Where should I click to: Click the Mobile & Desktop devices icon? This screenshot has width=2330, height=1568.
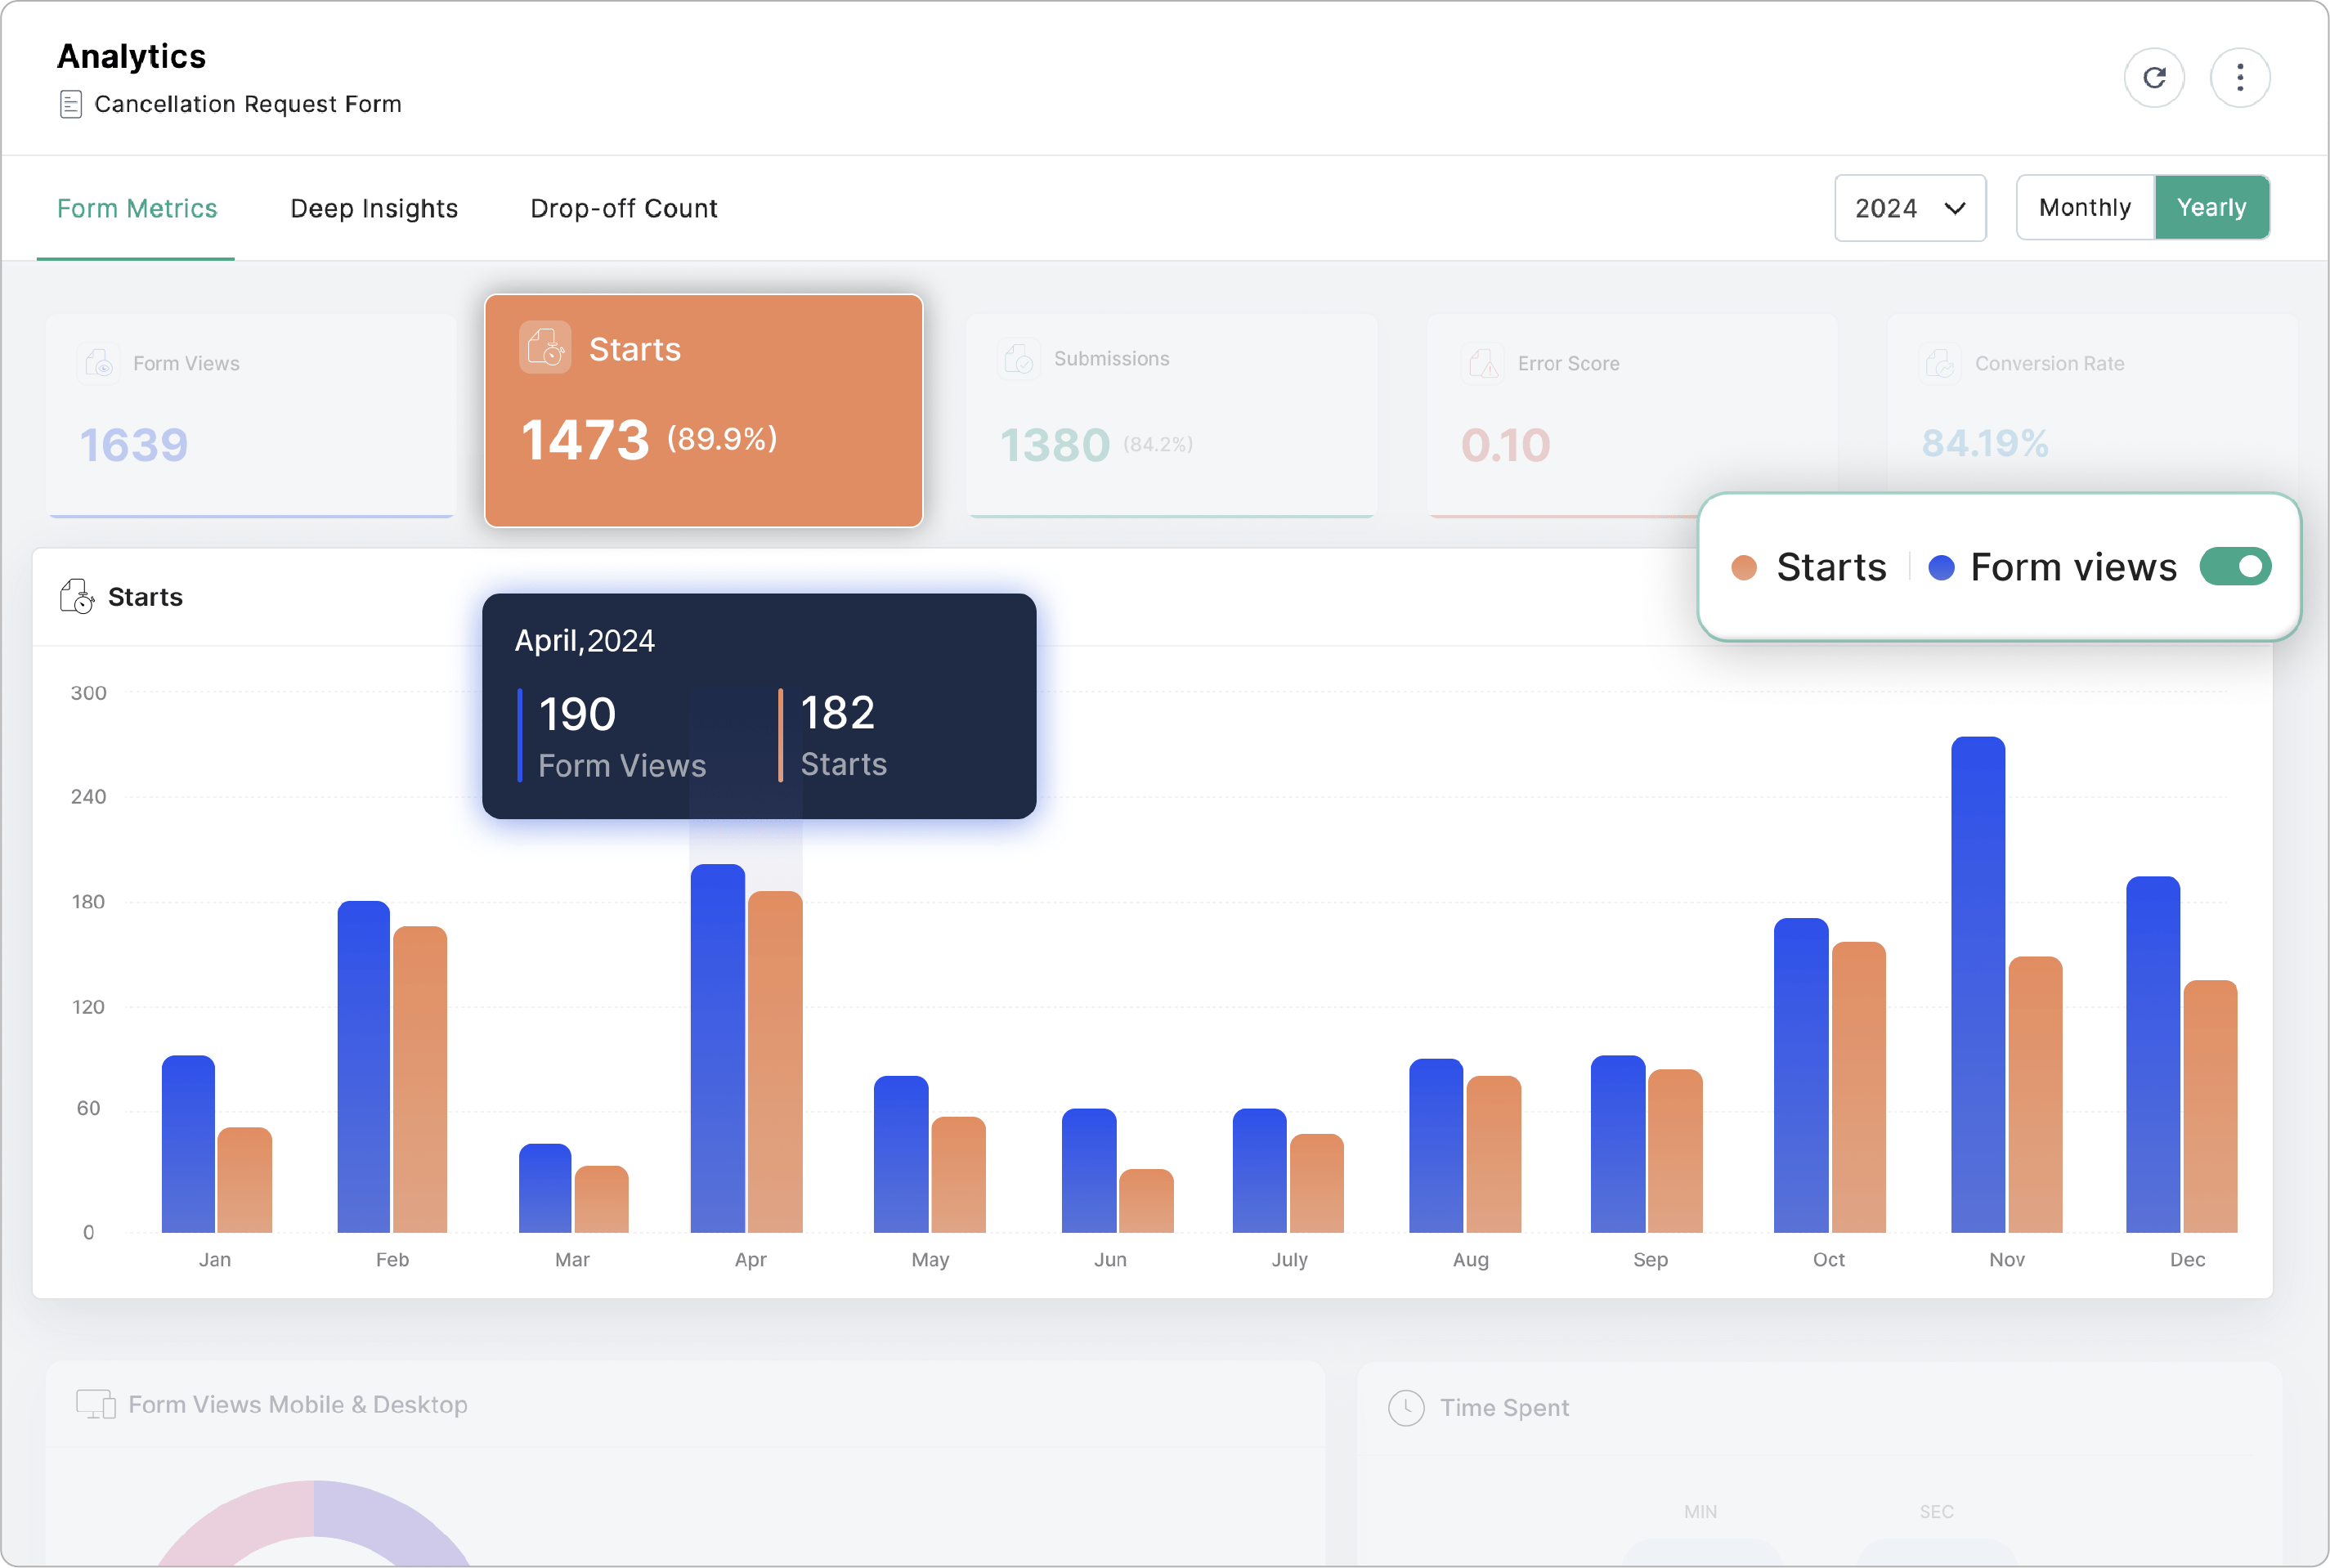coord(96,1404)
